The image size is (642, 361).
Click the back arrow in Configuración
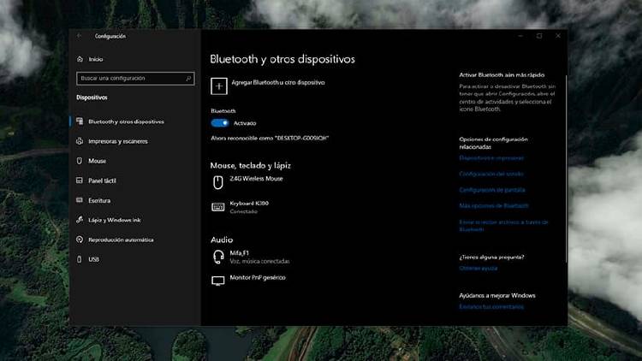pos(80,36)
